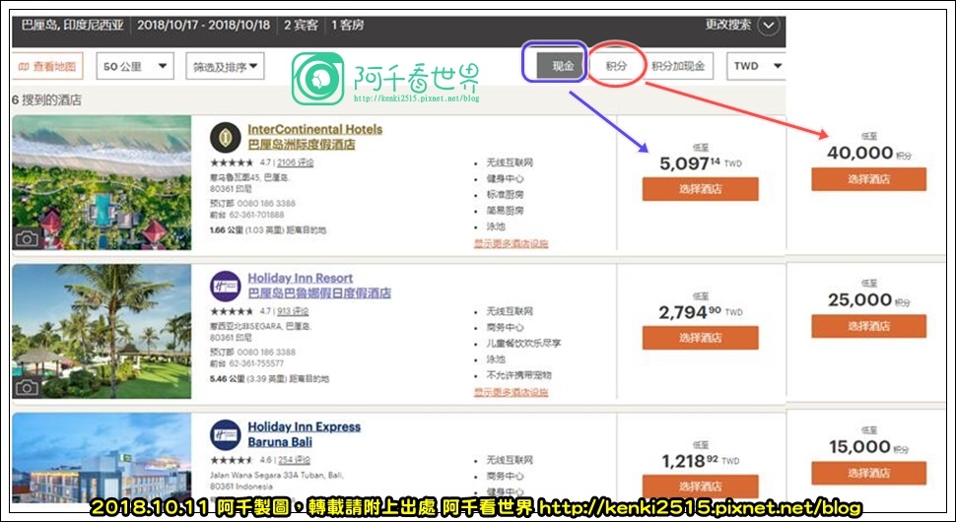Open Holiday Inn Resort 巴鲁娜假日度假酒店 link
Image resolution: width=956 pixels, height=522 pixels.
[x=319, y=286]
